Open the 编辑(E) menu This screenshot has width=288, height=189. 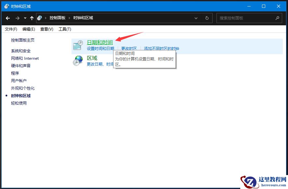(x=29, y=29)
